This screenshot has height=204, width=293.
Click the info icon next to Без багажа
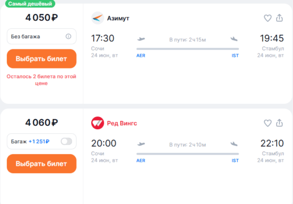68,37
